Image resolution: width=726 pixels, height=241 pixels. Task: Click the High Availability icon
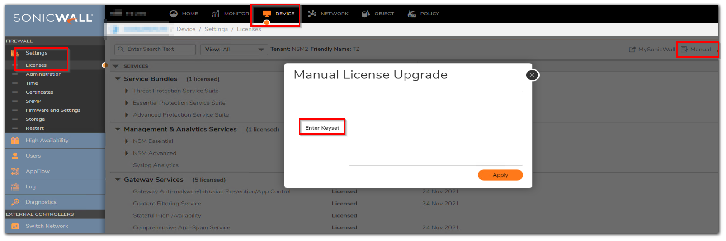click(15, 141)
